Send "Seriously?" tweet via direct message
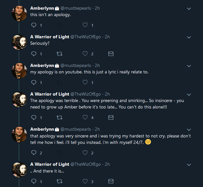 111,54
